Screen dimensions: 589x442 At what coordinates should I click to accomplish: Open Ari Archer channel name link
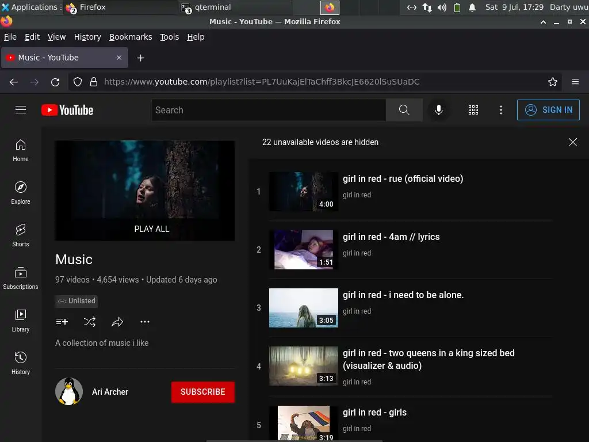(110, 392)
